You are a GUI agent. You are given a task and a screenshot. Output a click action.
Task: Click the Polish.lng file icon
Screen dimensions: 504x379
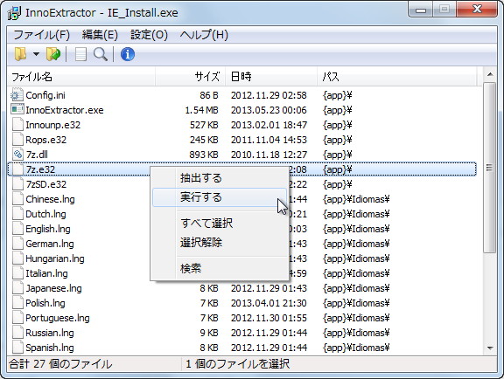pyautogui.click(x=17, y=303)
